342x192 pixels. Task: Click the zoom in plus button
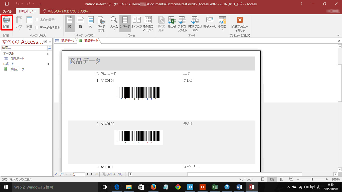click(327, 179)
